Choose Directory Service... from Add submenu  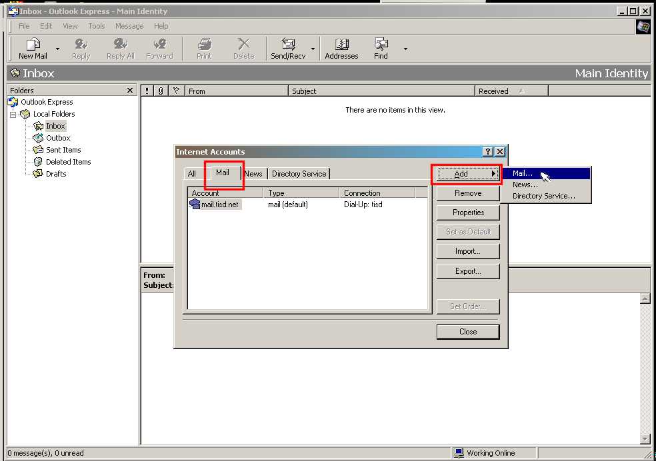pyautogui.click(x=546, y=196)
